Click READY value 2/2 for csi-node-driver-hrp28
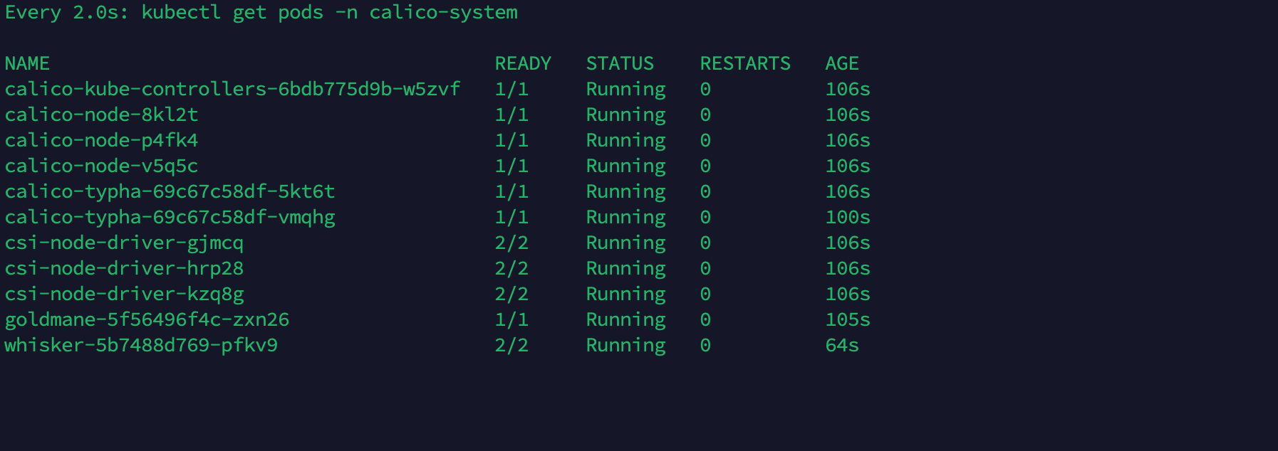Viewport: 1278px width, 451px height. point(511,268)
